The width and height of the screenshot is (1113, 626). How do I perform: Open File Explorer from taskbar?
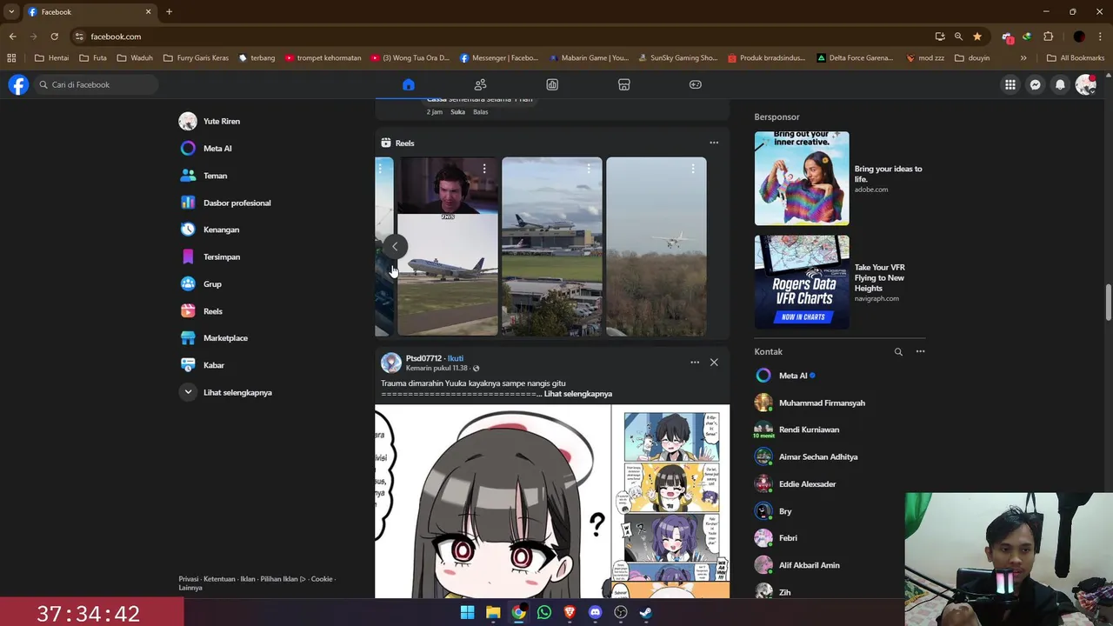coord(493,612)
